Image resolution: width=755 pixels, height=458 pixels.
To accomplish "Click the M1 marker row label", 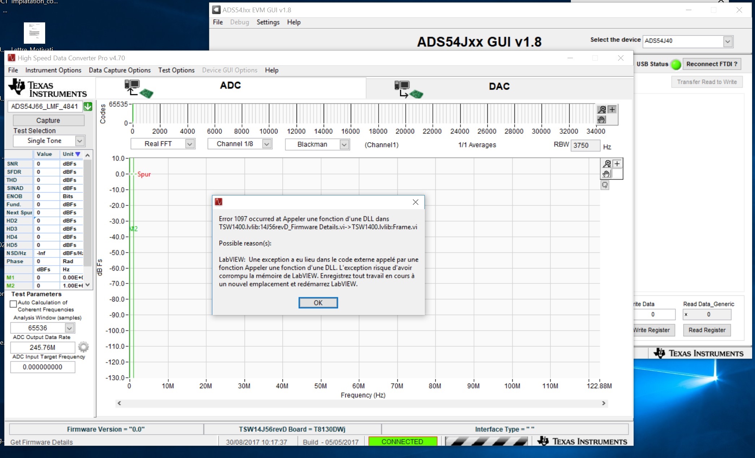I will [x=10, y=277].
